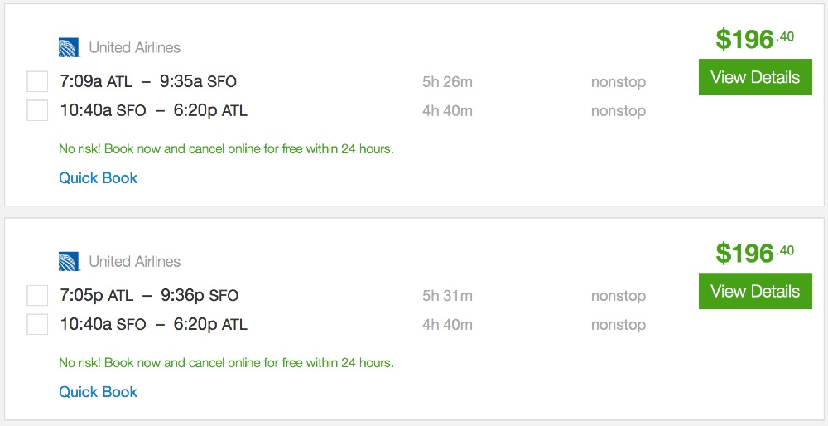Click the United Airlines name in the second card
Viewport: 828px width, 426px height.
(x=134, y=261)
